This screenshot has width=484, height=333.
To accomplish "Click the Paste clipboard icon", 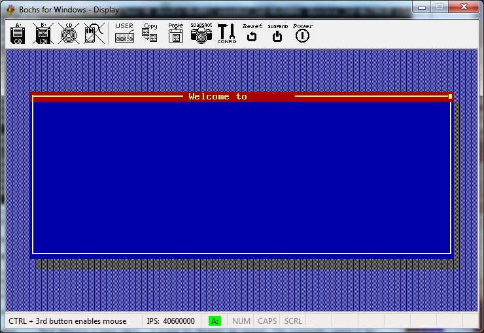I will coord(175,33).
